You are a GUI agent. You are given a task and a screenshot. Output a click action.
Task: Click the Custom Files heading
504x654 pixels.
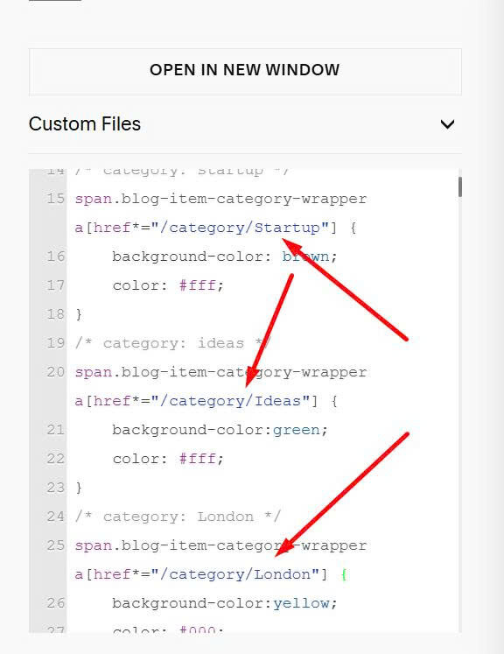(85, 124)
